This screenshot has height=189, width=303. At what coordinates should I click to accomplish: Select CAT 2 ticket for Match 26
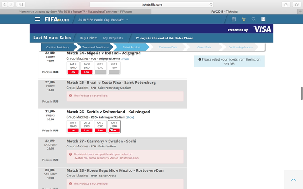[x=87, y=126]
